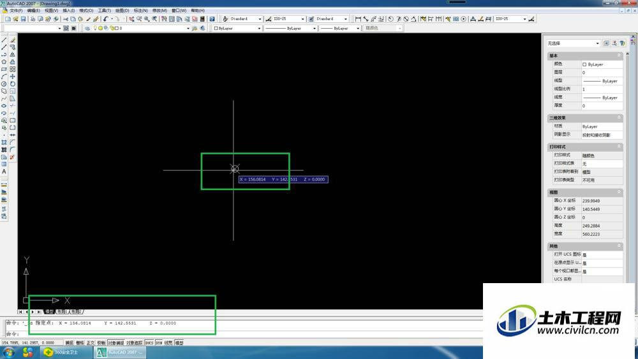Select the Rectangle draw tool
The image size is (638, 359).
4,69
